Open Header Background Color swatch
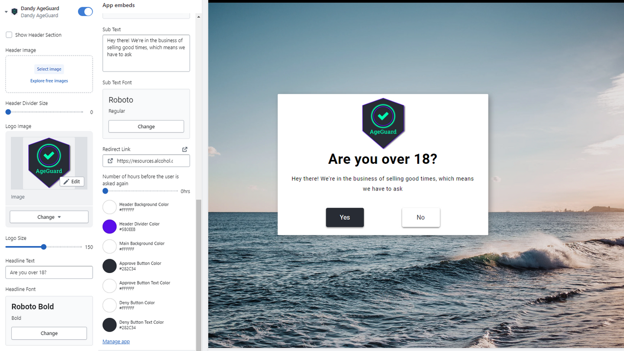Image resolution: width=624 pixels, height=351 pixels. [x=110, y=207]
